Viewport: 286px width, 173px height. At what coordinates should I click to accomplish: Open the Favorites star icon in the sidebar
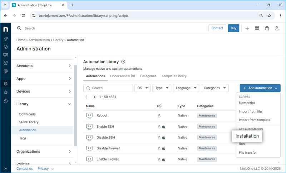pos(5,92)
